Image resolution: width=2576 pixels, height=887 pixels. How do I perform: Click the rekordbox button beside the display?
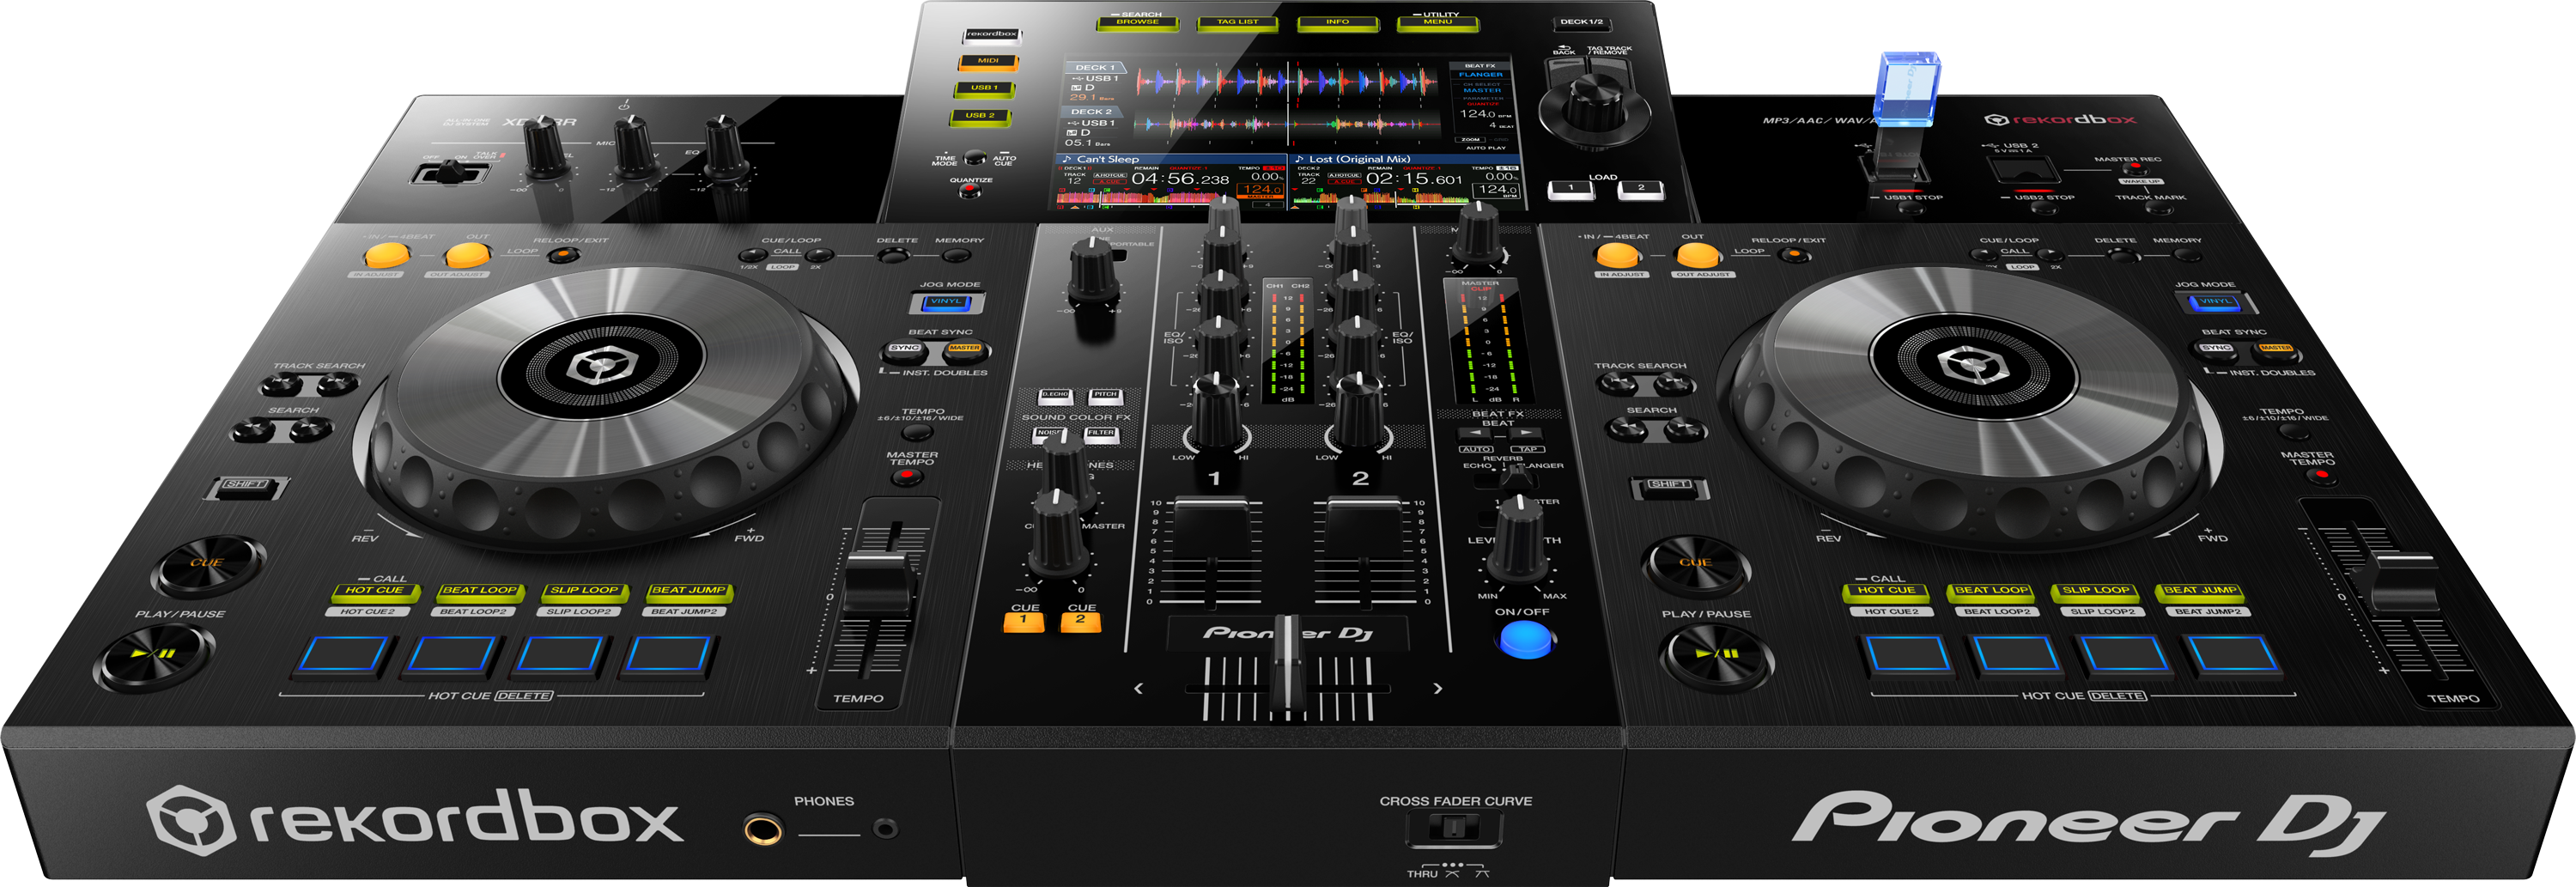991,35
